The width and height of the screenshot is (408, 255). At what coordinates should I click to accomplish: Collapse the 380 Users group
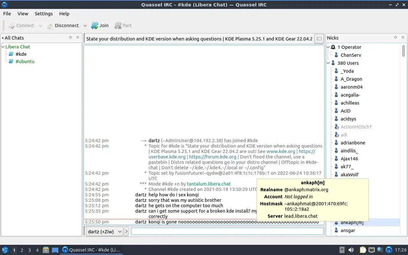(328, 63)
